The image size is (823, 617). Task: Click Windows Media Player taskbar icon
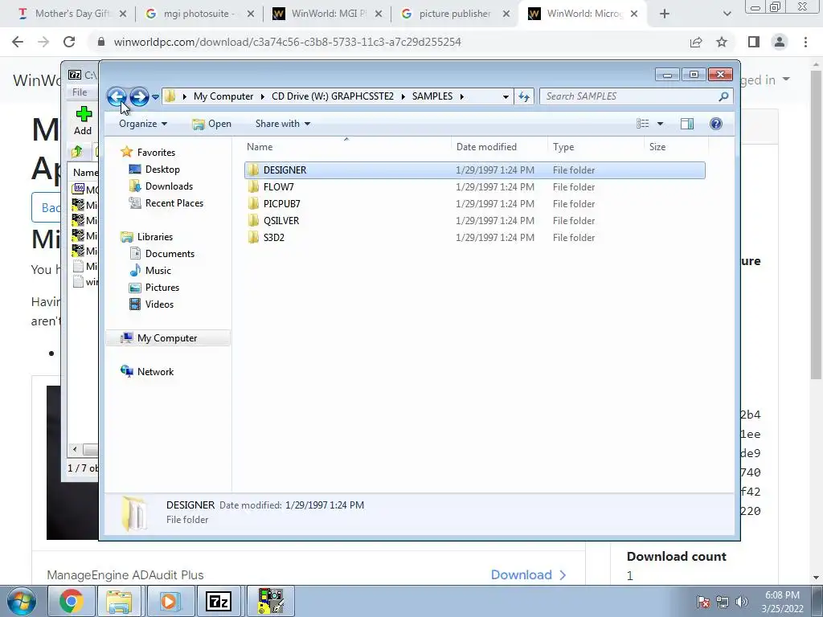[169, 601]
